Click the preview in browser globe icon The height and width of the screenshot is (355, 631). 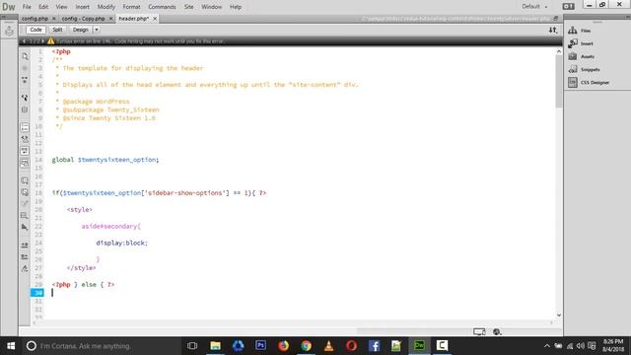pos(497,332)
